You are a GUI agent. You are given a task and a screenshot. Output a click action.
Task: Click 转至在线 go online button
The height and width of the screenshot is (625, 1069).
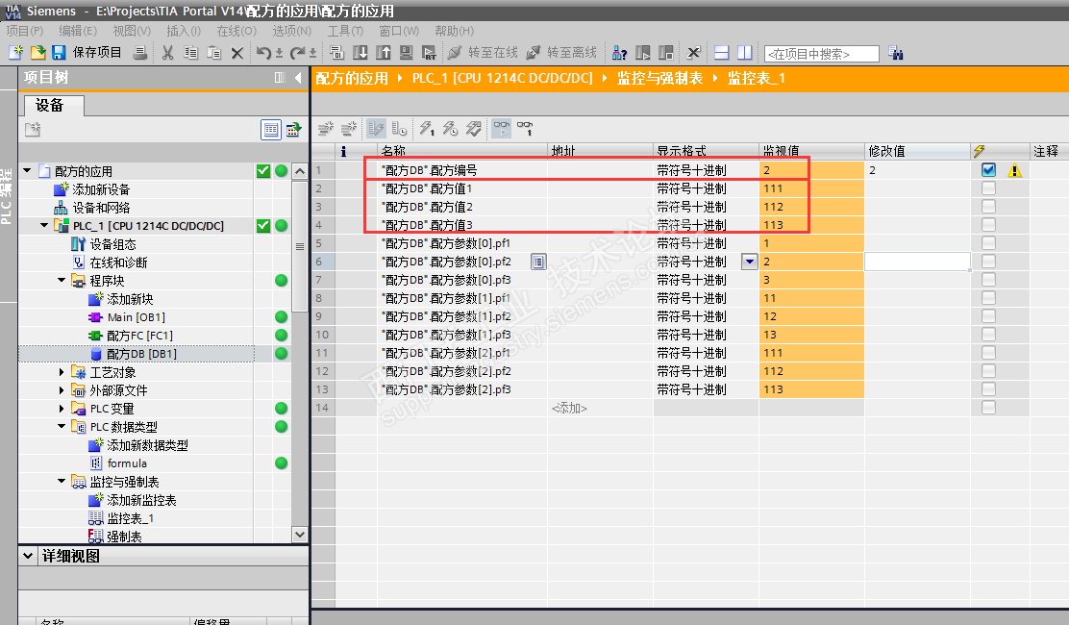coord(483,53)
